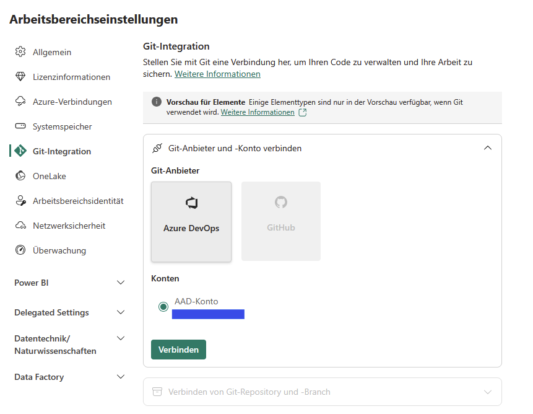Click the Data Factory label
This screenshot has width=533, height=414.
coord(39,377)
